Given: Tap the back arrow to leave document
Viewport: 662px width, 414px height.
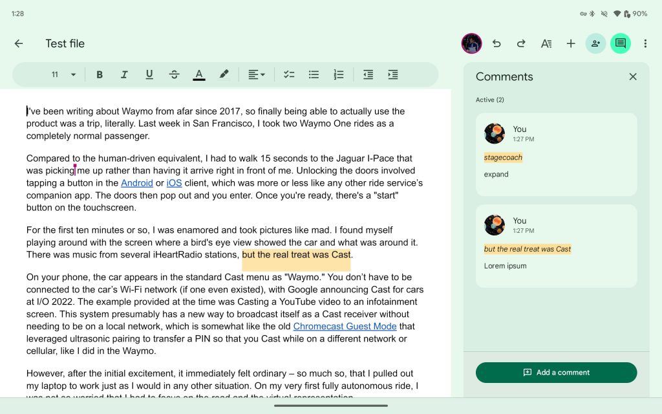Looking at the screenshot, I should pos(19,43).
